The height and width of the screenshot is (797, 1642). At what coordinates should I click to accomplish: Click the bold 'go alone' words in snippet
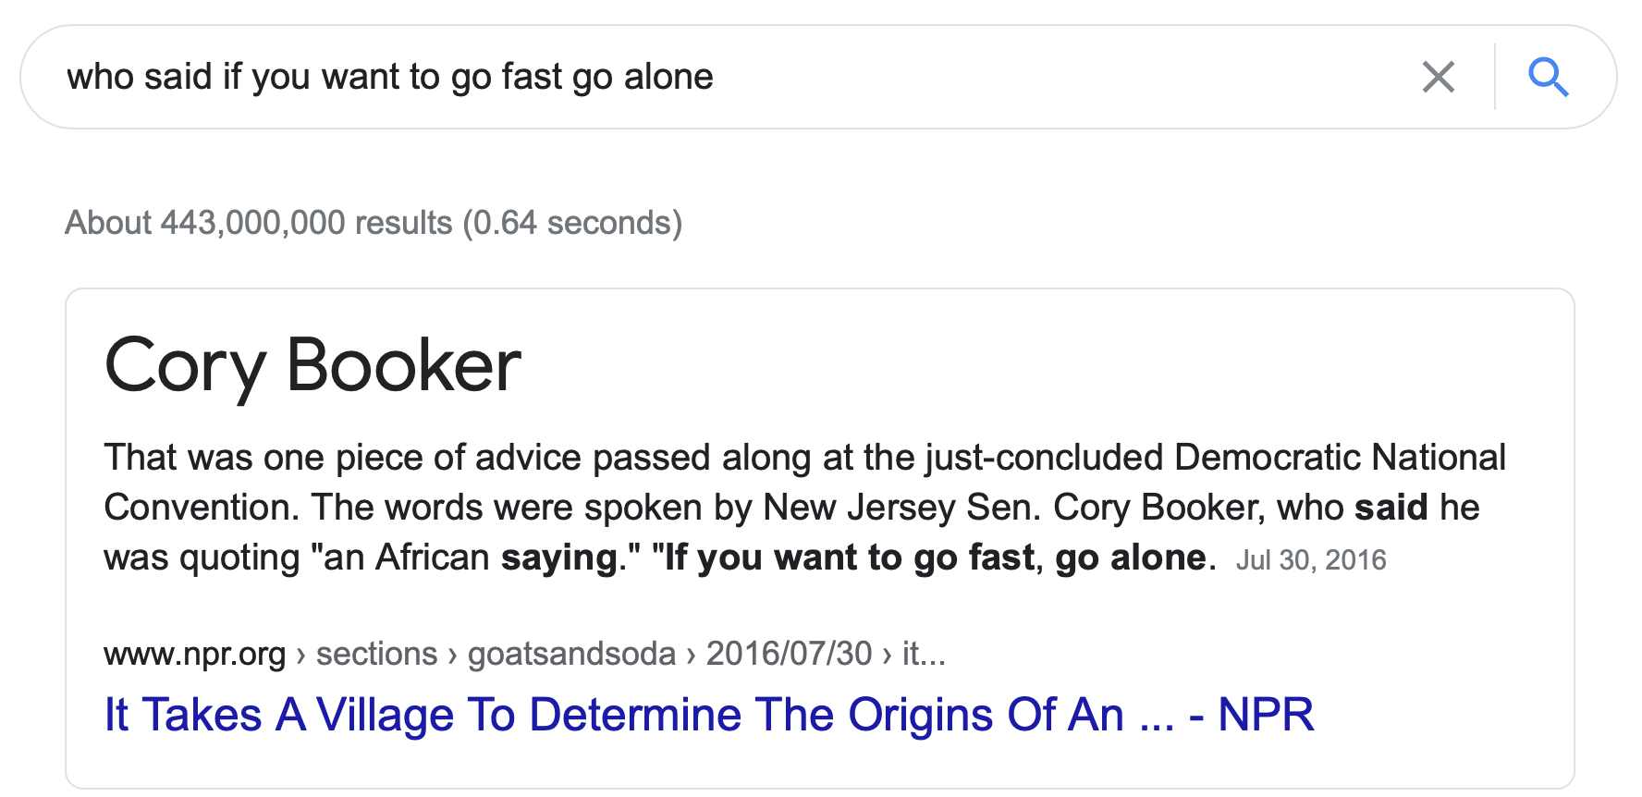1131,558
